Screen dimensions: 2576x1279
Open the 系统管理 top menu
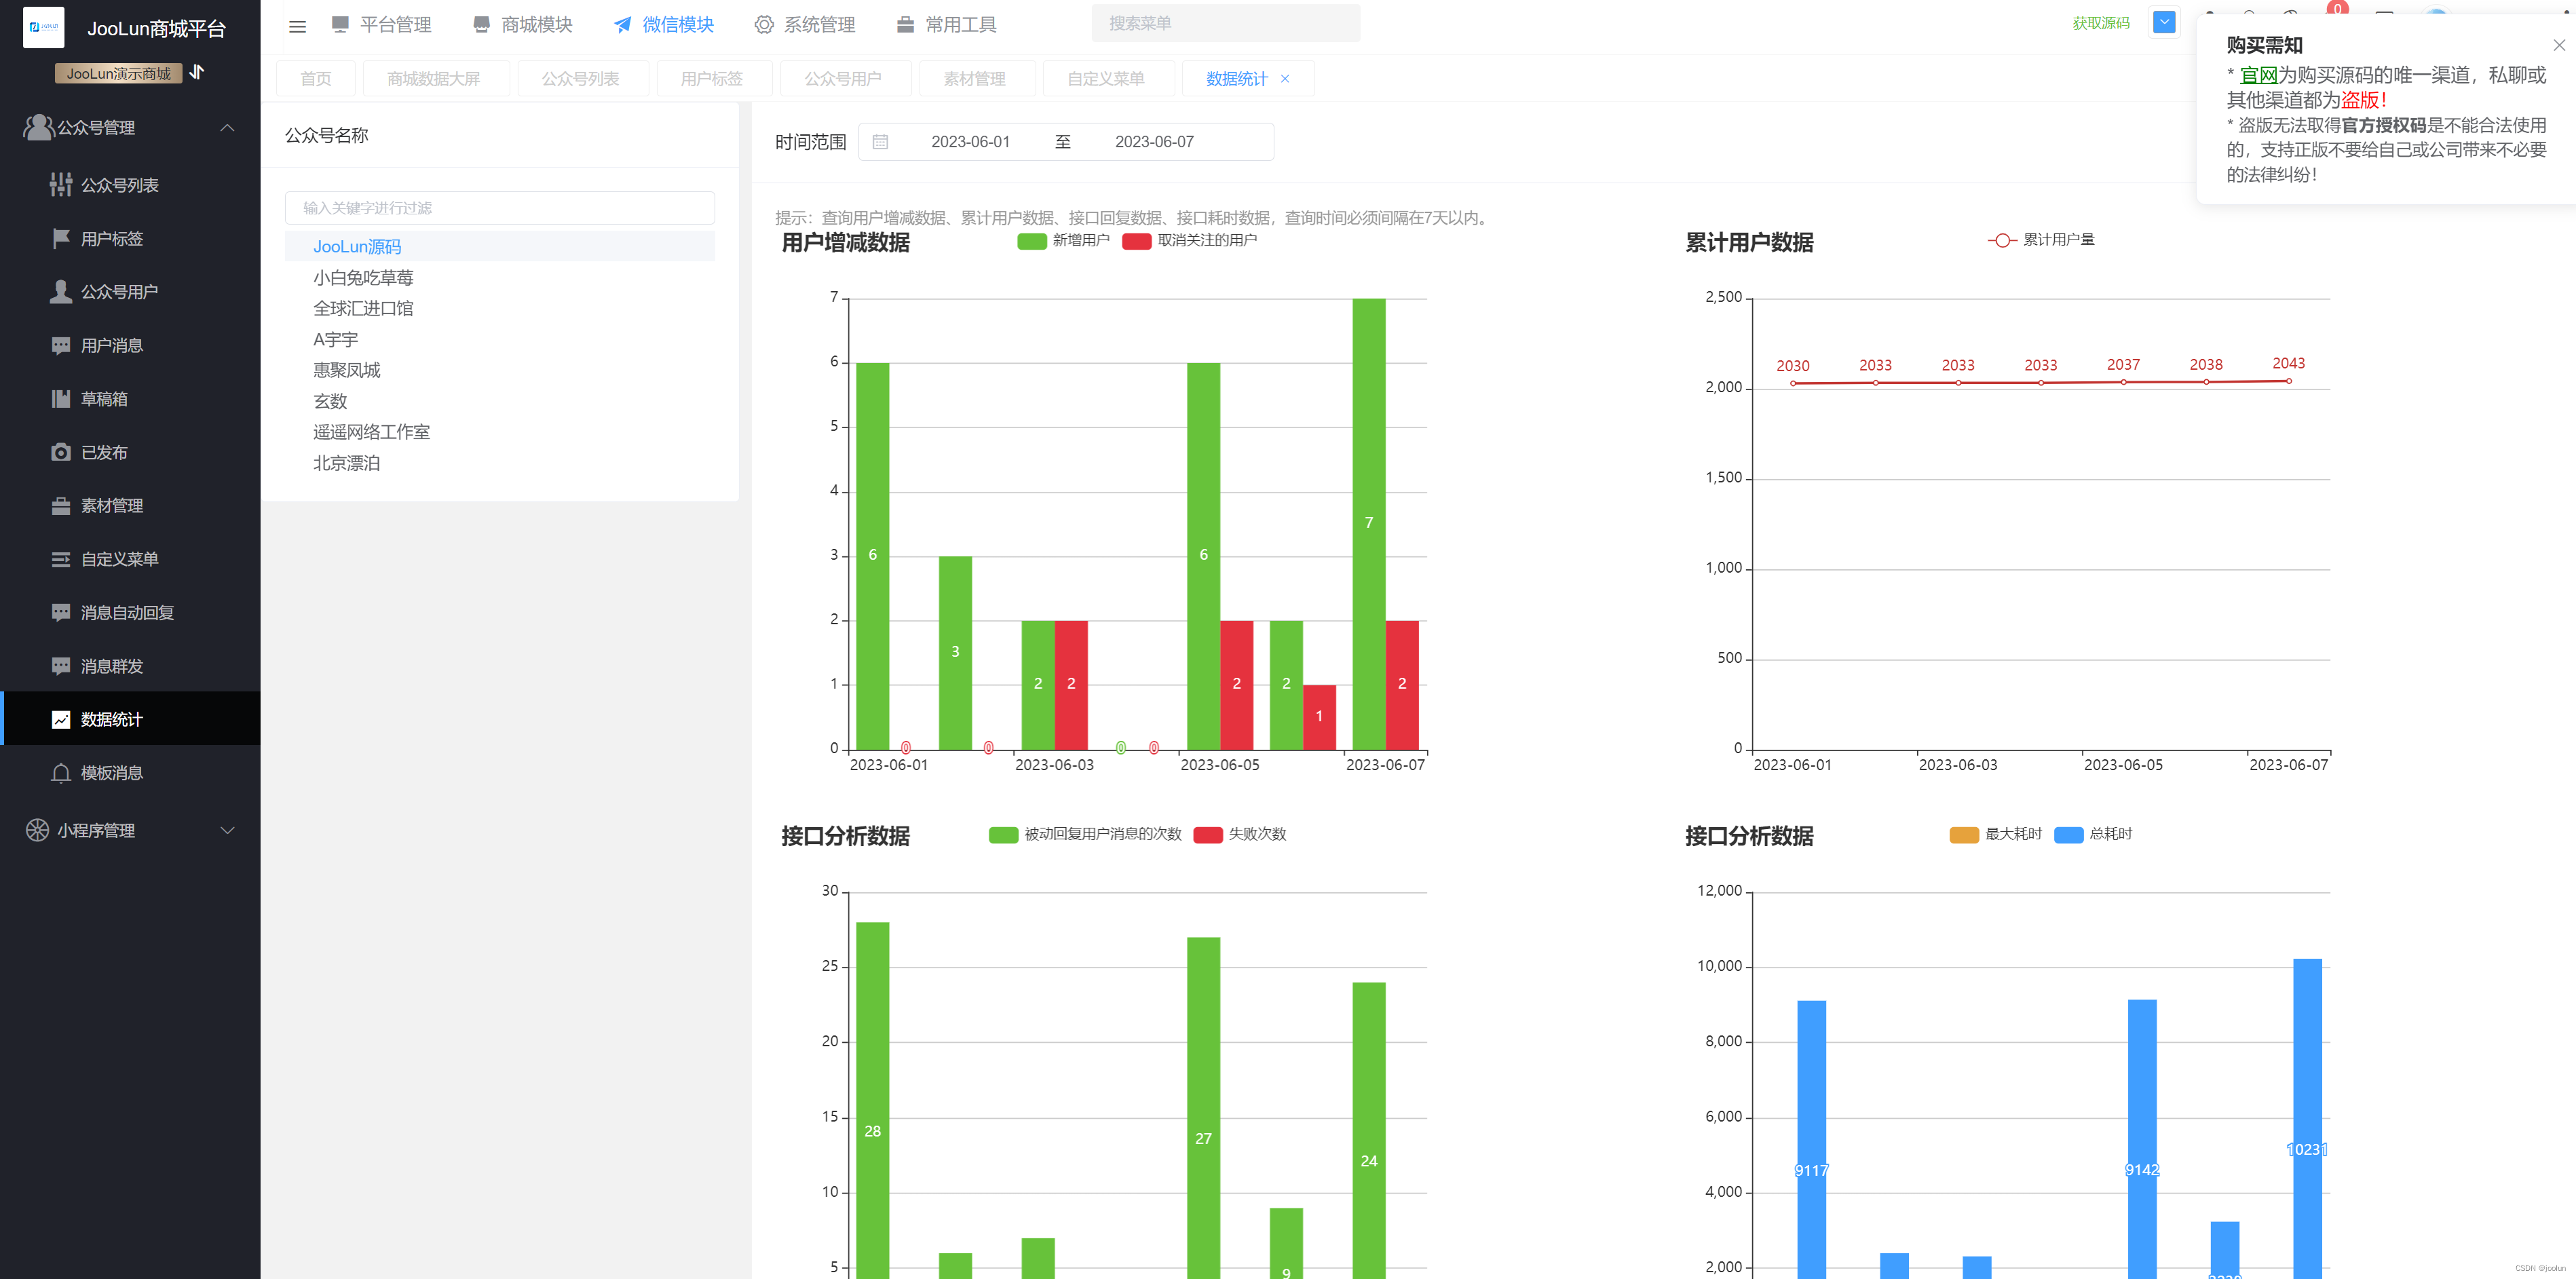point(805,24)
